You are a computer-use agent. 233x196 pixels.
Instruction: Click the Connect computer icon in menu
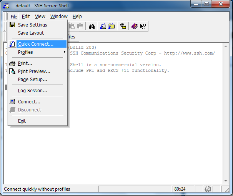[x=12, y=102]
